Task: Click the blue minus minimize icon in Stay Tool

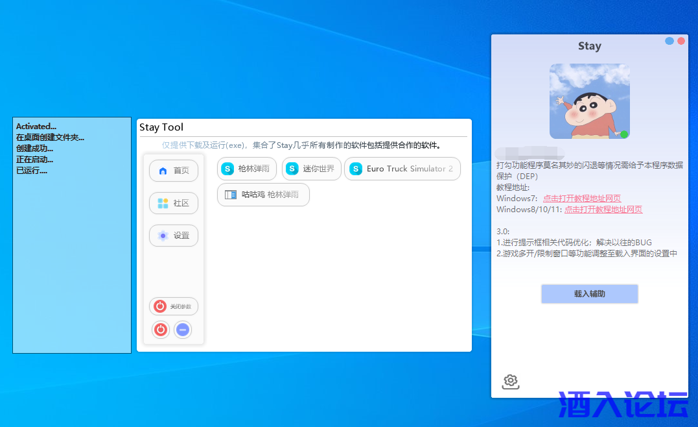Action: point(183,330)
